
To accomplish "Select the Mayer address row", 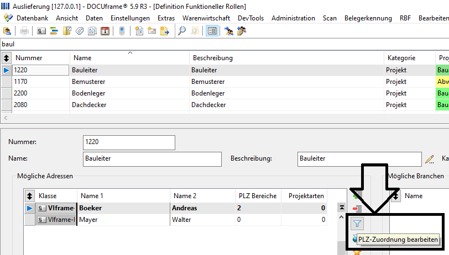I will coord(175,220).
